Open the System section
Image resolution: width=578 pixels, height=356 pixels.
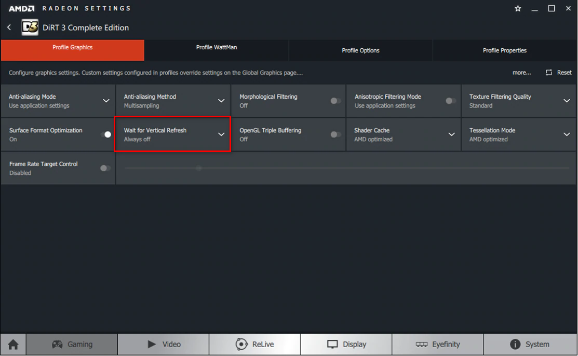point(530,344)
